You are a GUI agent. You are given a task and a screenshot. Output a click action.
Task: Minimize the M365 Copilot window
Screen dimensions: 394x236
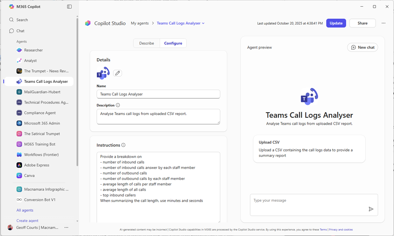(x=362, y=7)
